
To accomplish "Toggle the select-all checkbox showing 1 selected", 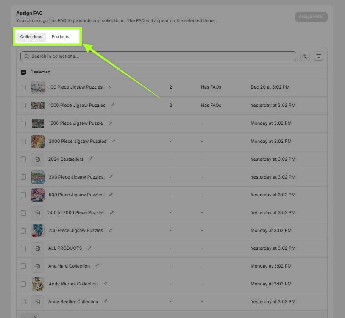I will point(23,72).
